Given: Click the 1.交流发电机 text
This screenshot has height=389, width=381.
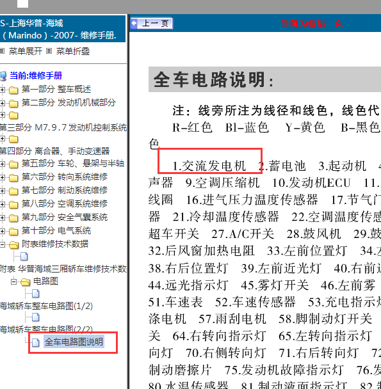Looking at the screenshot, I should pos(209,166).
